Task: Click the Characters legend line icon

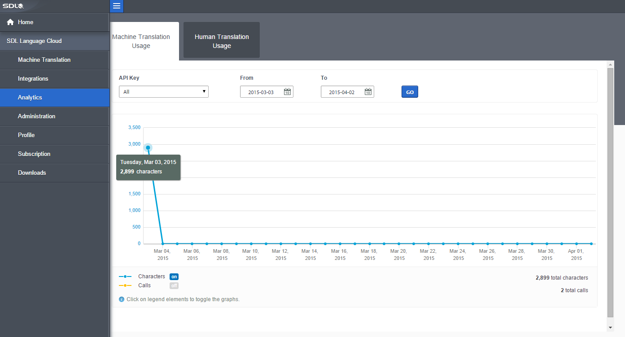Action: pos(125,277)
